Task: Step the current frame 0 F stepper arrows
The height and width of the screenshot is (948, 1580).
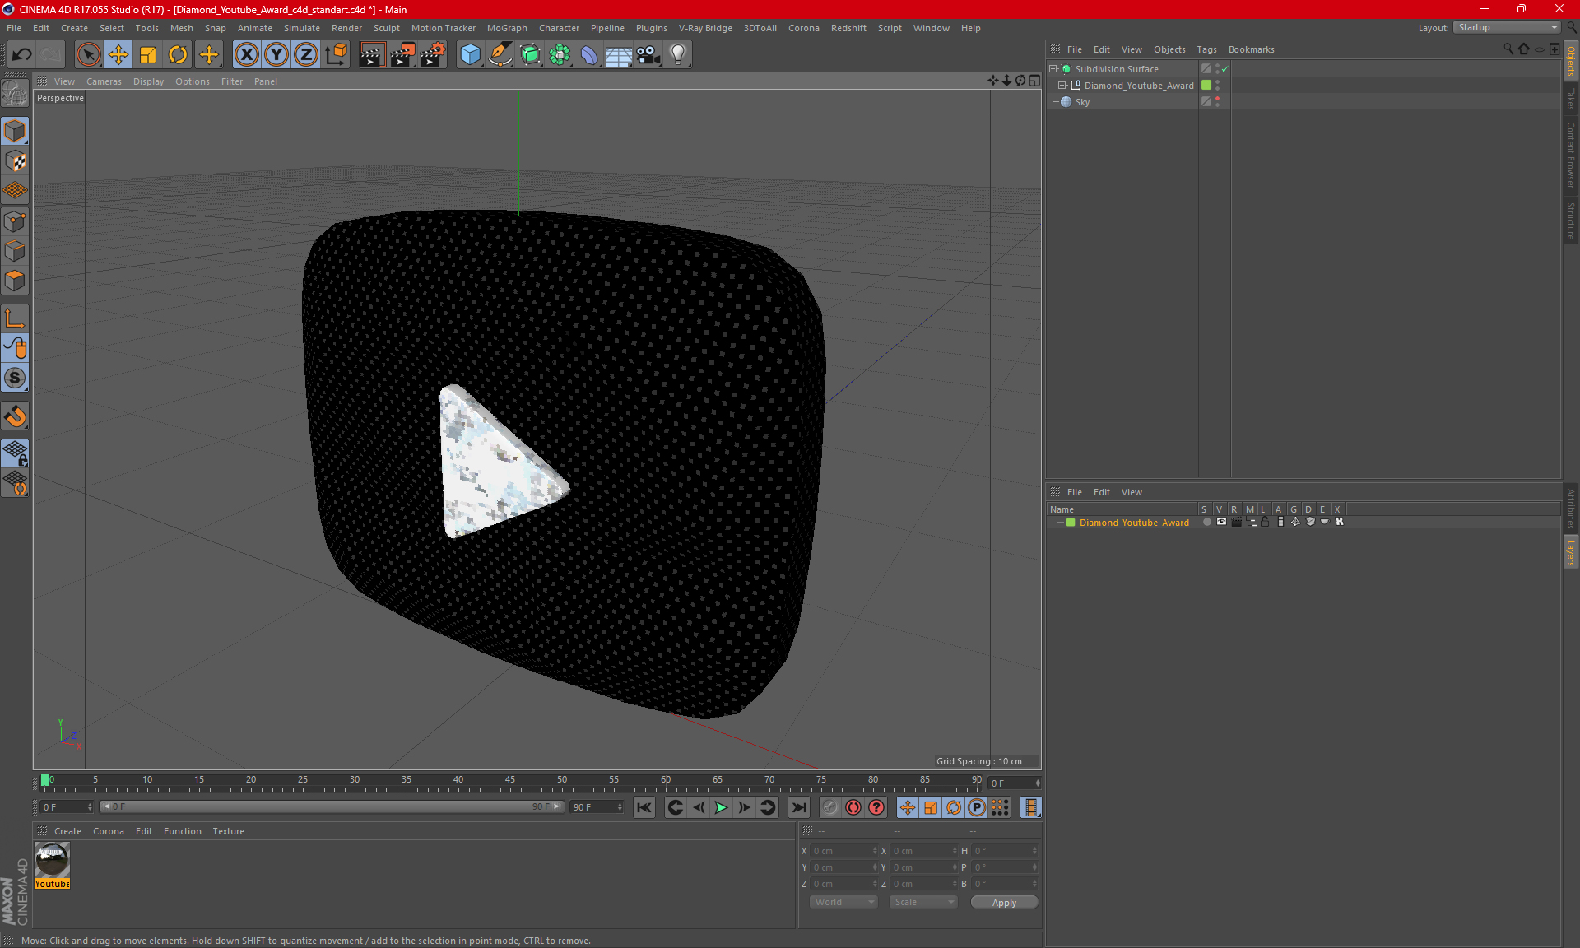Action: 1038,783
